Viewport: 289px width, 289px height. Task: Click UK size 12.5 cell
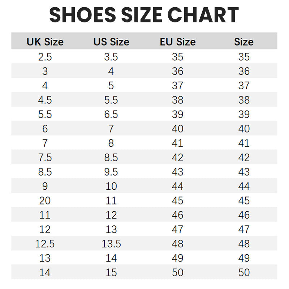pyautogui.click(x=45, y=244)
